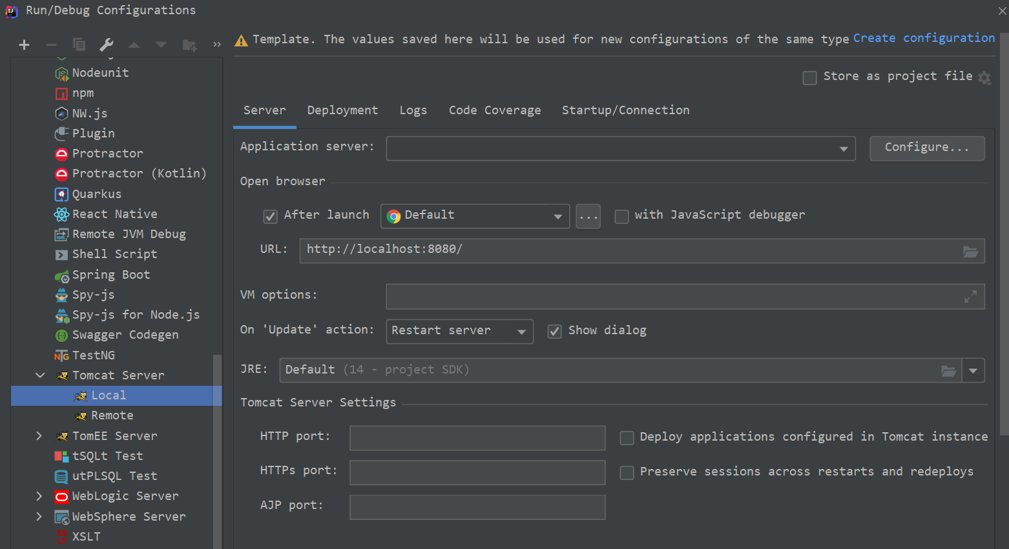Expand the TomEE Server tree node
The image size is (1009, 549).
(39, 436)
